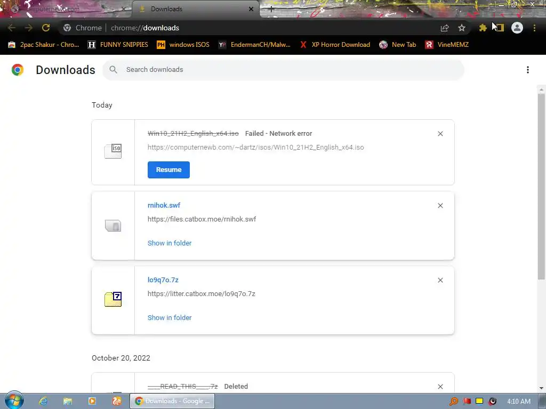Open the 2pac Shakur bookmark
The height and width of the screenshot is (409, 546).
(x=44, y=45)
